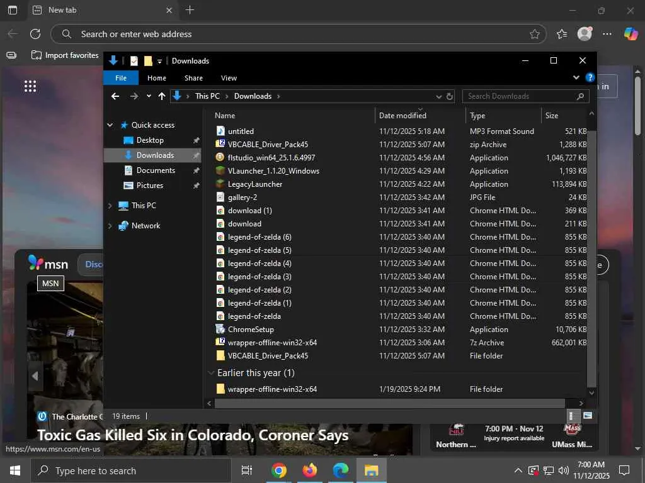The width and height of the screenshot is (645, 483).
Task: Click Import favorites in Edge
Action: click(x=66, y=55)
